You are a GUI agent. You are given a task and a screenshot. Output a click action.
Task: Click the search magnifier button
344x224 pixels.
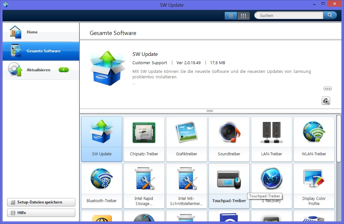(330, 15)
